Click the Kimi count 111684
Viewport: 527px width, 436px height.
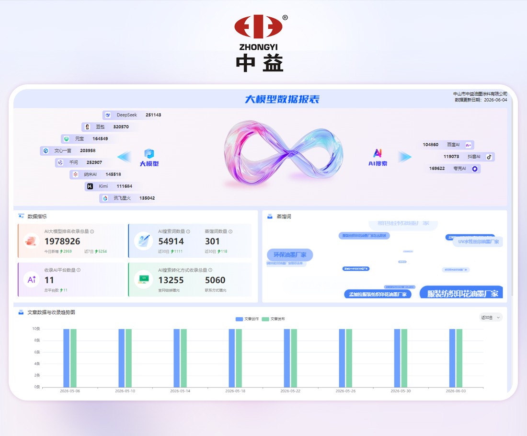click(x=125, y=186)
